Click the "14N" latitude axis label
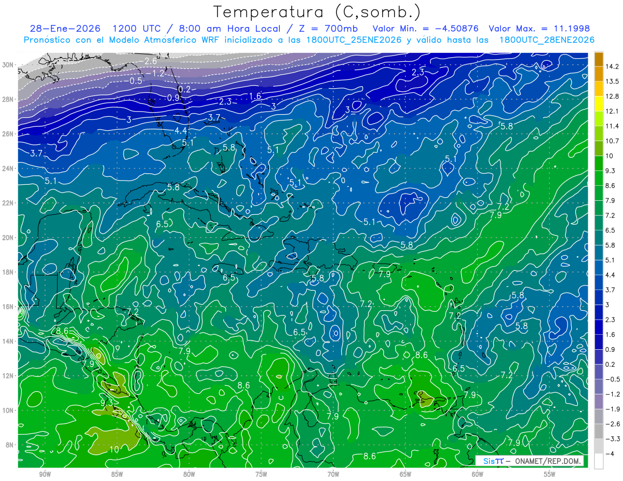 pos(8,341)
